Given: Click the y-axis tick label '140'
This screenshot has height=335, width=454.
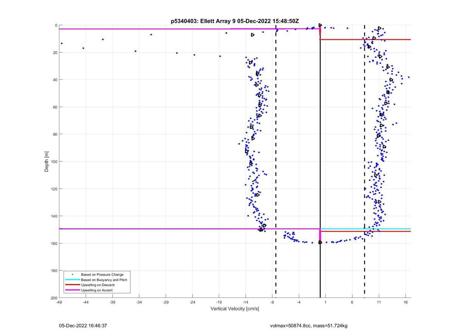Looking at the screenshot, I should point(54,216).
